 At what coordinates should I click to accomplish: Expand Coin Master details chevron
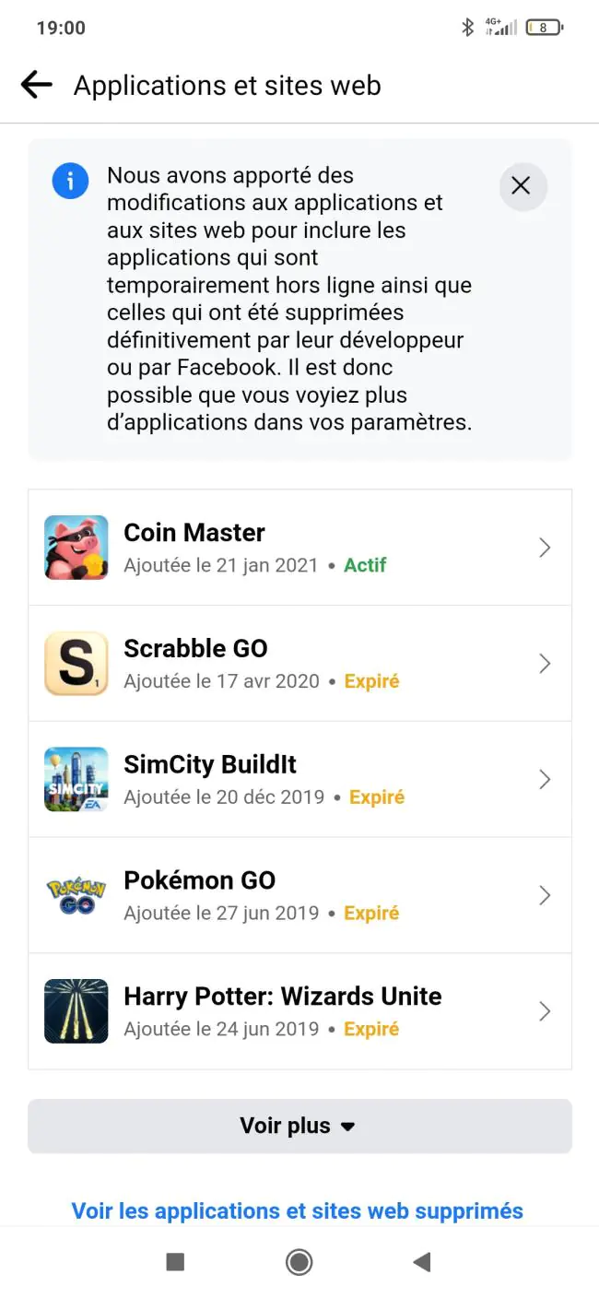coord(545,548)
